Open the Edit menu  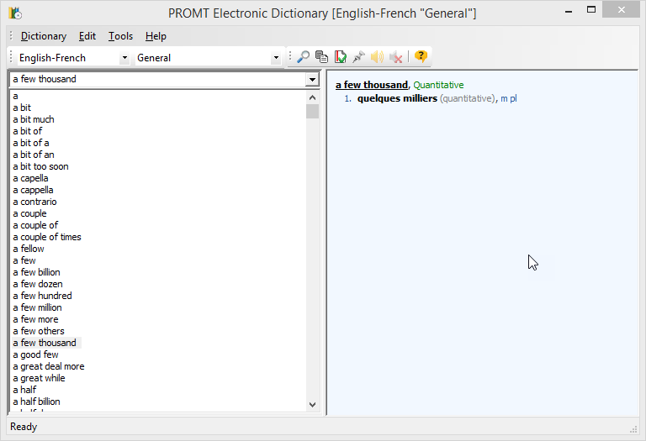pos(87,36)
